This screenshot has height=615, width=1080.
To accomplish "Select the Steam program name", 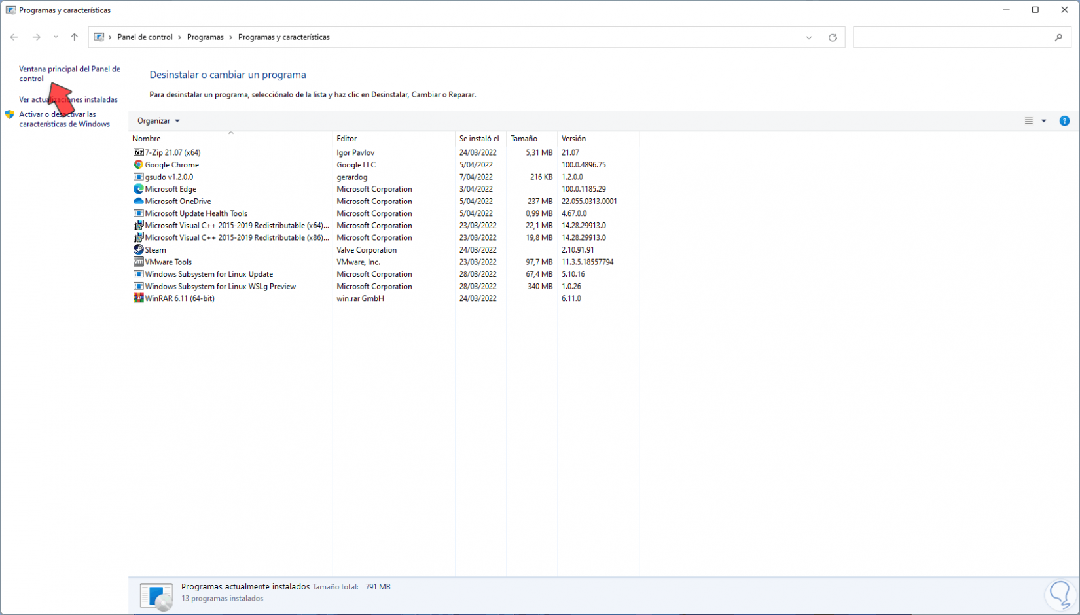I will [x=155, y=250].
